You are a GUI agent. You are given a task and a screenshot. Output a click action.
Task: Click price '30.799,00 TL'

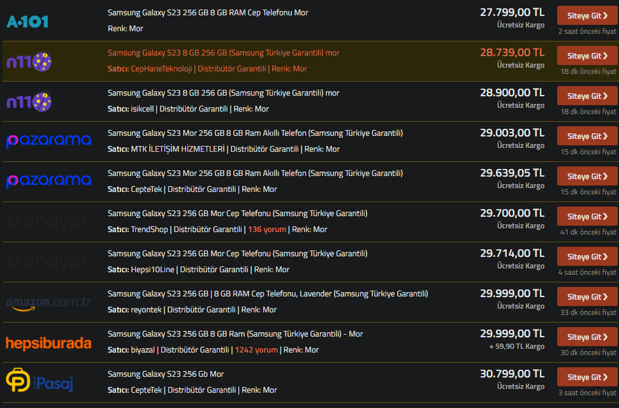tap(512, 374)
